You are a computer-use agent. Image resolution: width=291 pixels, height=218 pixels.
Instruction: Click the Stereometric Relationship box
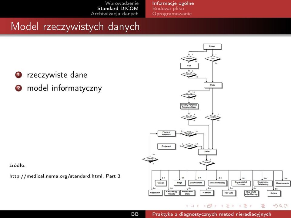click(x=263, y=183)
